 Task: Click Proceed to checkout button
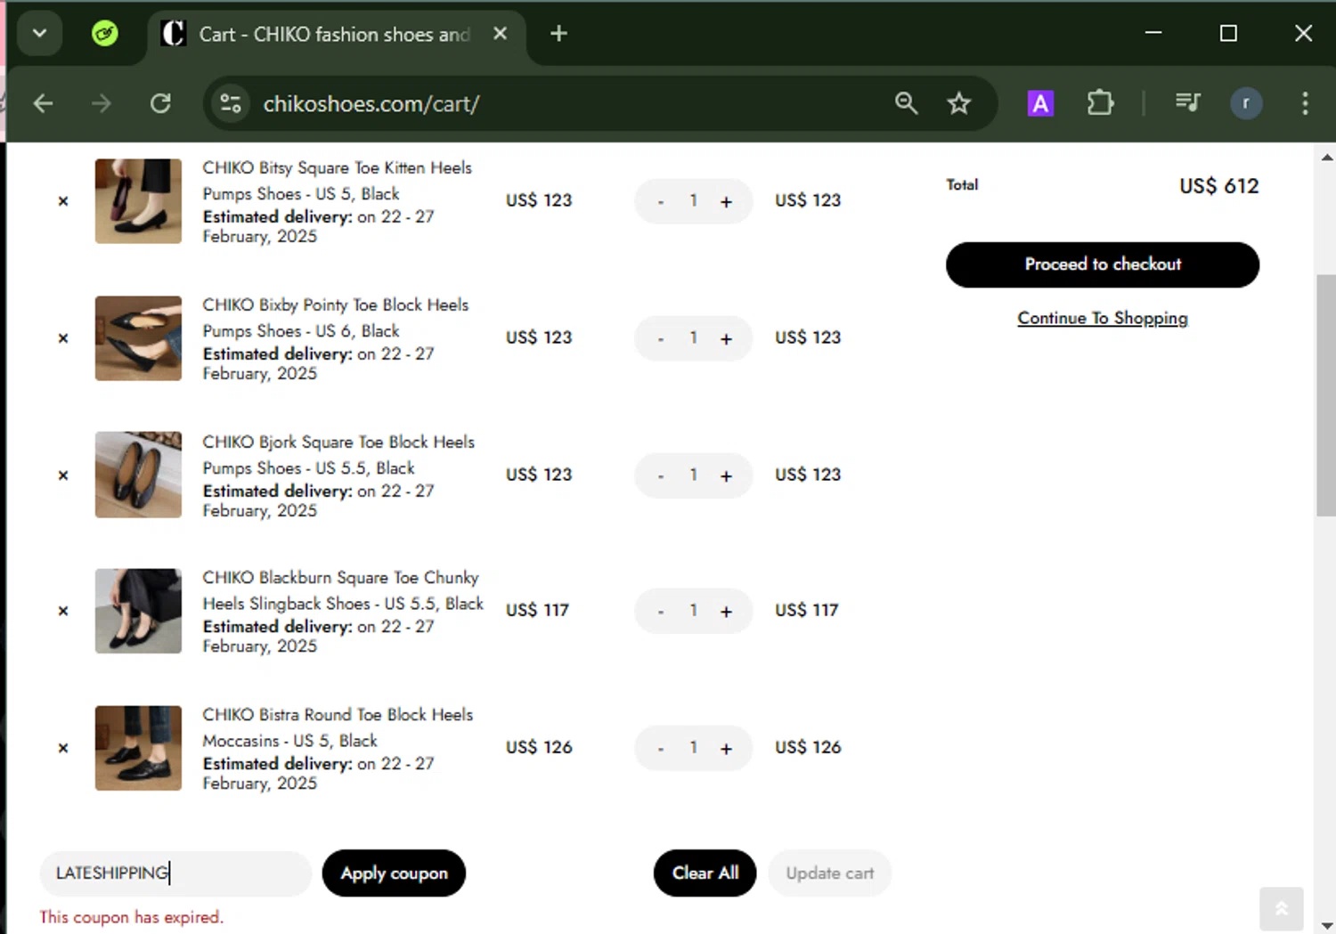[1103, 264]
